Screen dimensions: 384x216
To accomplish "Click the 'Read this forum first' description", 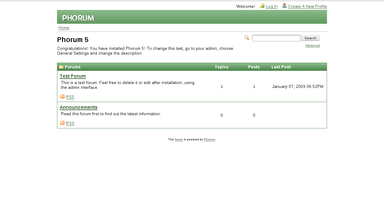I will 111,114.
